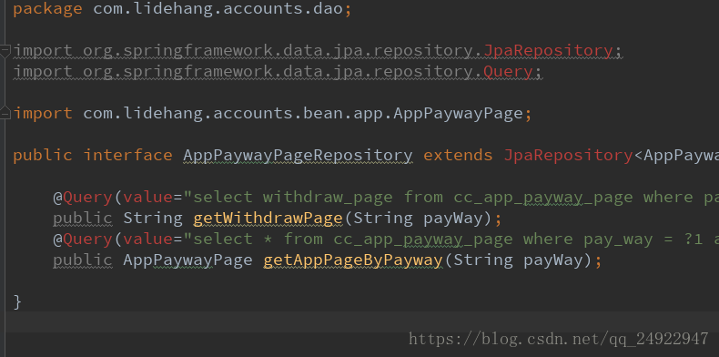Place cursor on package com.lidehang.accounts.dao line

pos(183,9)
